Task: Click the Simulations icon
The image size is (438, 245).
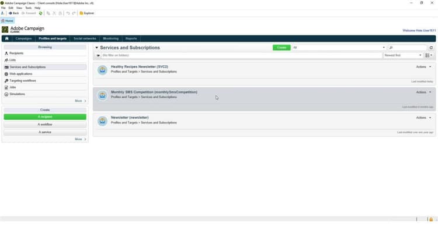Action: 6,94
